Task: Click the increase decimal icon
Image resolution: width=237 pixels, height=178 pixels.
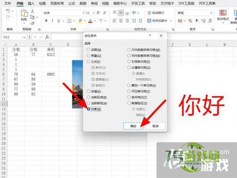Action: [x=203, y=21]
